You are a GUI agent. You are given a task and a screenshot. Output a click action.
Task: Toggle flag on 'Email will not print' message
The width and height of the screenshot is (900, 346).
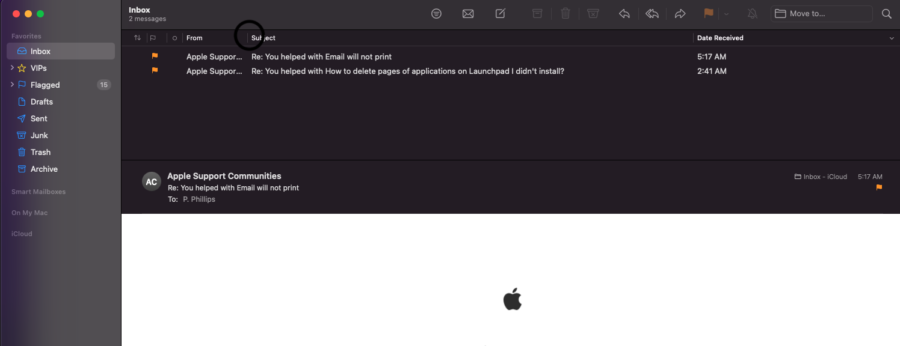click(155, 56)
